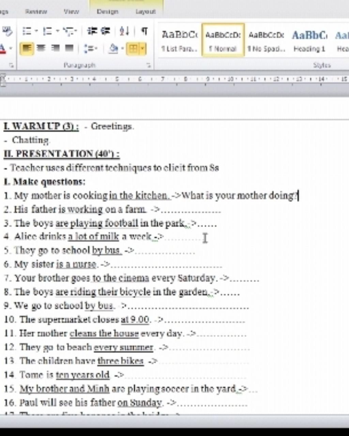Switch to the View tab
349x436 pixels.
pos(71,11)
